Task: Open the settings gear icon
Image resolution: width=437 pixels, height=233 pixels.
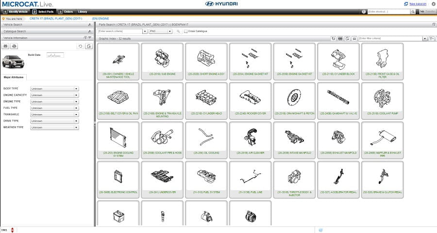Action: (434, 4)
